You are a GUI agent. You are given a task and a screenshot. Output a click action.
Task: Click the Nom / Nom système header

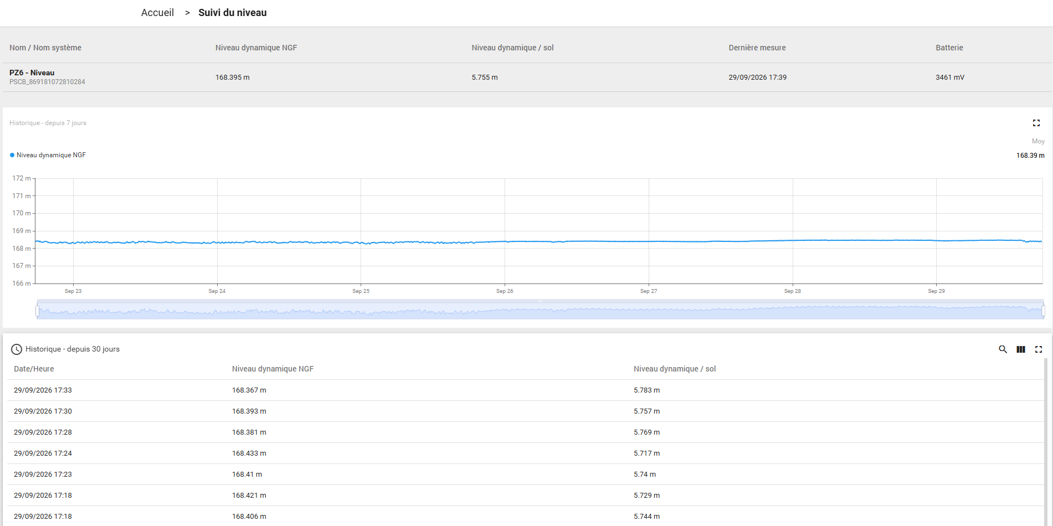pos(45,48)
